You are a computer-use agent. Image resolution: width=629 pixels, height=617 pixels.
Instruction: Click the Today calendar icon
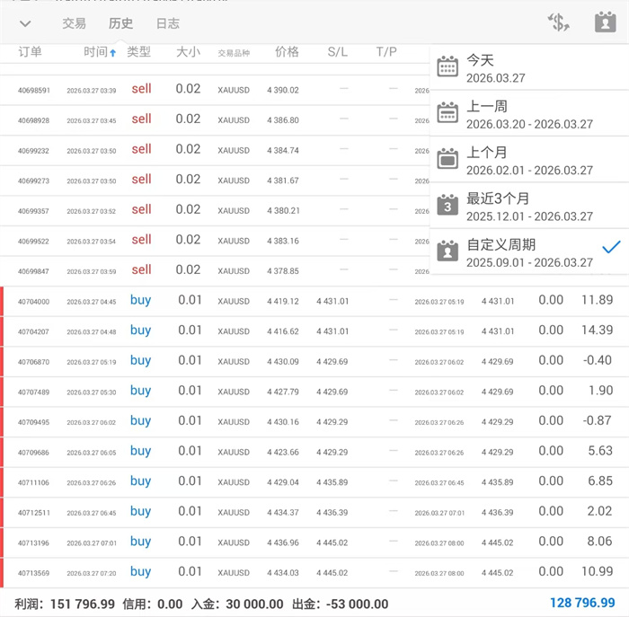pos(447,68)
